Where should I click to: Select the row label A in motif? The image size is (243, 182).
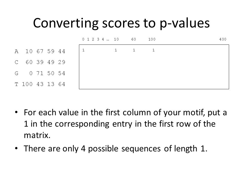coord(16,51)
